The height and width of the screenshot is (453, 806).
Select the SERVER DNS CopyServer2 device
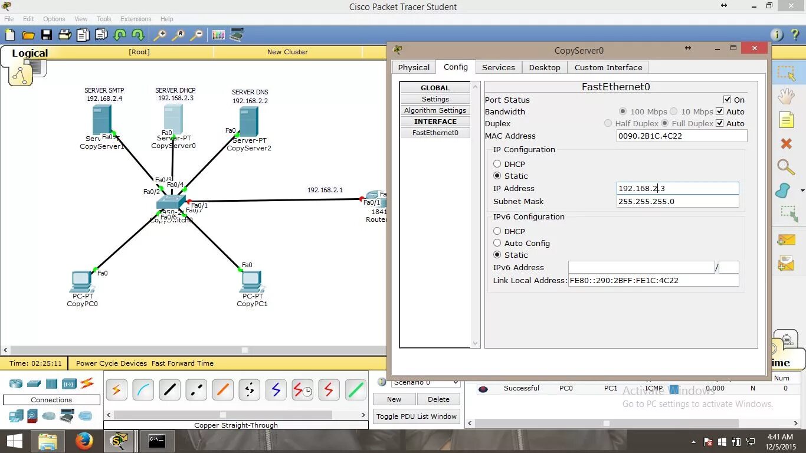[248, 122]
